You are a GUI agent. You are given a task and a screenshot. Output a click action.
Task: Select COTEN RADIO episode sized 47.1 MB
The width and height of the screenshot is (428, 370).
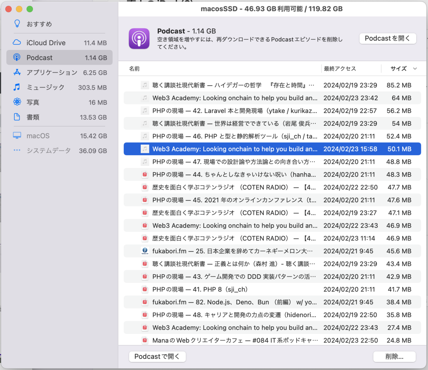272,213
